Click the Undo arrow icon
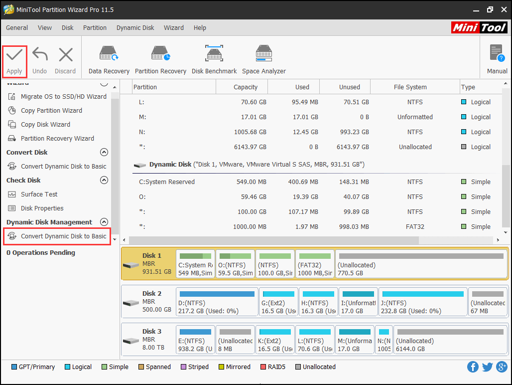The height and width of the screenshot is (385, 512). pyautogui.click(x=40, y=54)
